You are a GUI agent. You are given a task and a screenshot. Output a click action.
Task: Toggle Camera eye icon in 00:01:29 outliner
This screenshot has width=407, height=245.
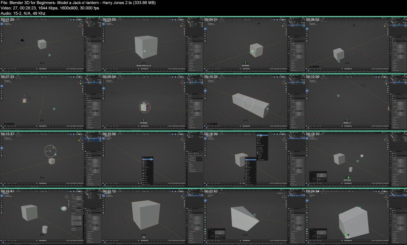(x=99, y=24)
